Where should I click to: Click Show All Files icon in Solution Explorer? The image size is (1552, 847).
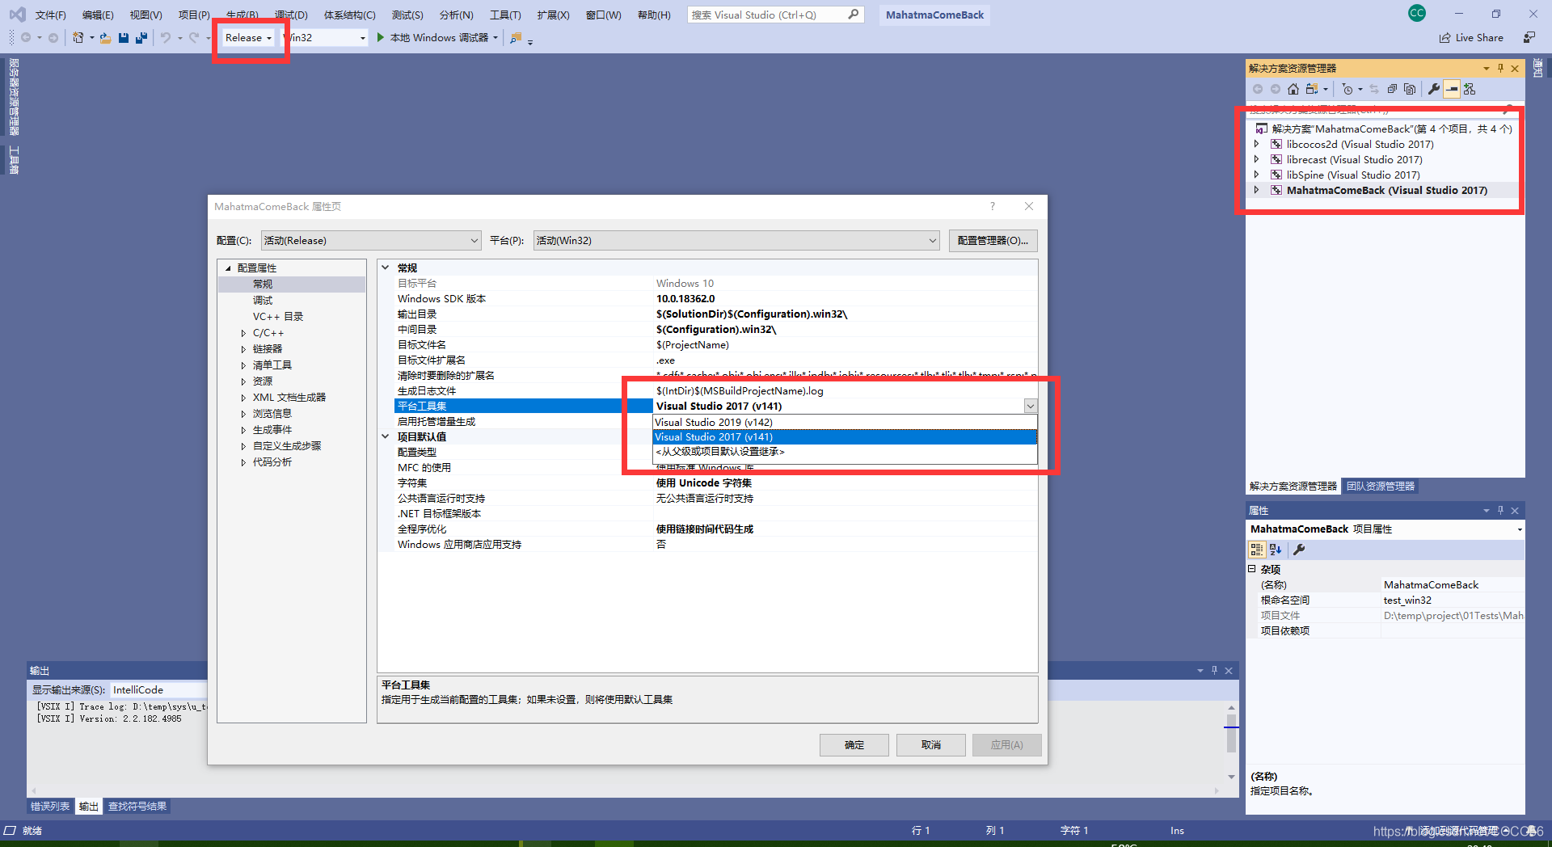pyautogui.click(x=1410, y=89)
